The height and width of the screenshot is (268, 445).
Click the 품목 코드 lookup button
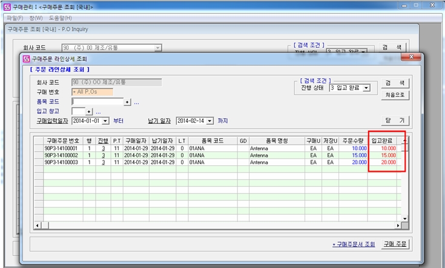coord(127,102)
